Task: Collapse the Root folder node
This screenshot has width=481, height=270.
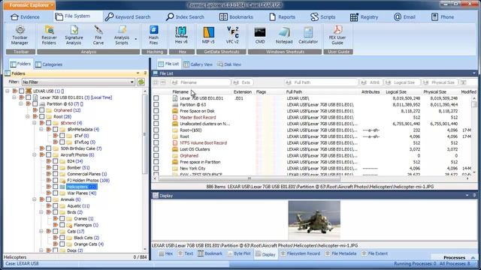Action: point(28,117)
